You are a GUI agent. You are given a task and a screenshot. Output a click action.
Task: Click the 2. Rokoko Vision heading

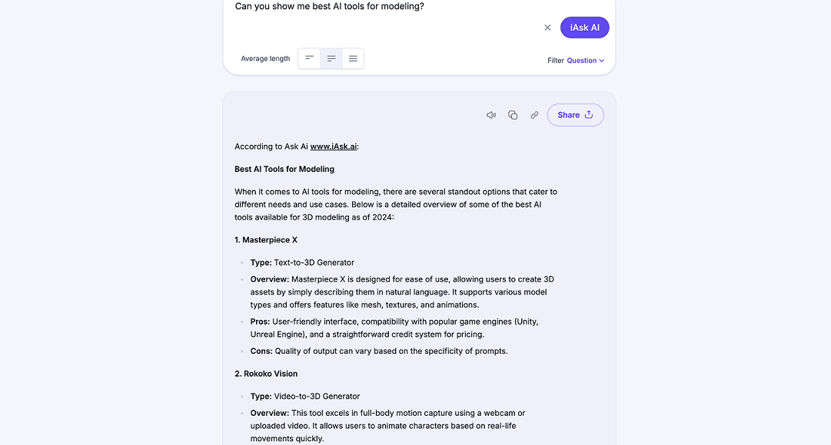[x=266, y=374]
